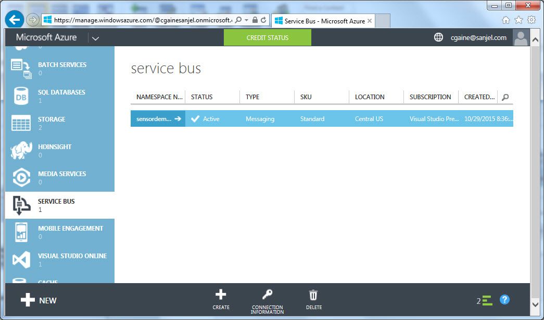Sort by CREATED column header
544x320 pixels.
pos(478,97)
